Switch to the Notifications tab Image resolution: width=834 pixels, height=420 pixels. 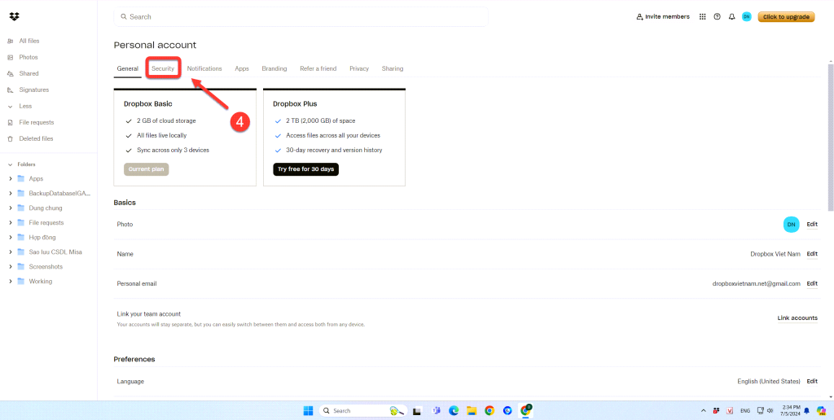tap(204, 68)
